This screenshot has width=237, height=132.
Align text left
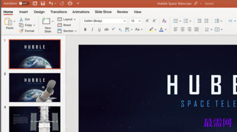[x=176, y=29]
